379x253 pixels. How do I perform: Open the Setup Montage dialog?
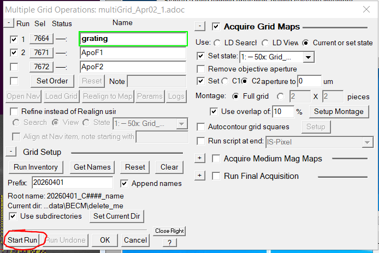[x=339, y=112]
